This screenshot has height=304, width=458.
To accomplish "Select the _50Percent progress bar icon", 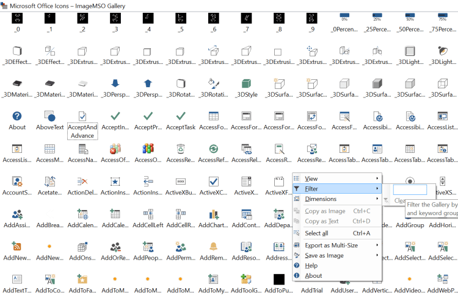I will point(410,18).
